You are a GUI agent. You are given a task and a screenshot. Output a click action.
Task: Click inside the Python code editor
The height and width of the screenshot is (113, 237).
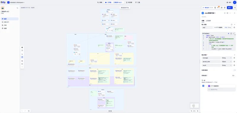click(218, 43)
